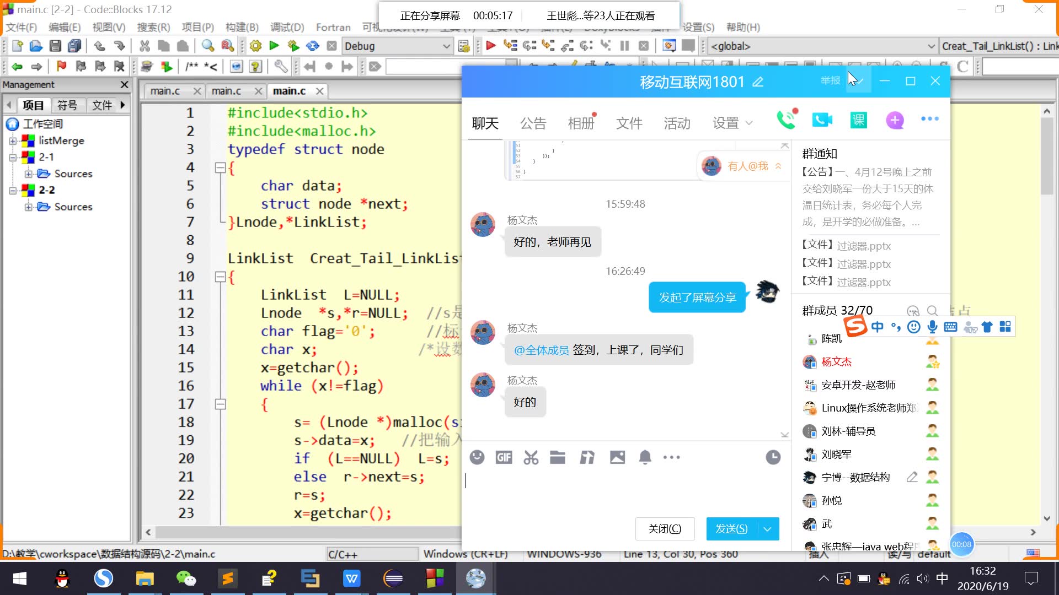Toggle code folding at line 4
This screenshot has height=595, width=1059.
point(220,167)
